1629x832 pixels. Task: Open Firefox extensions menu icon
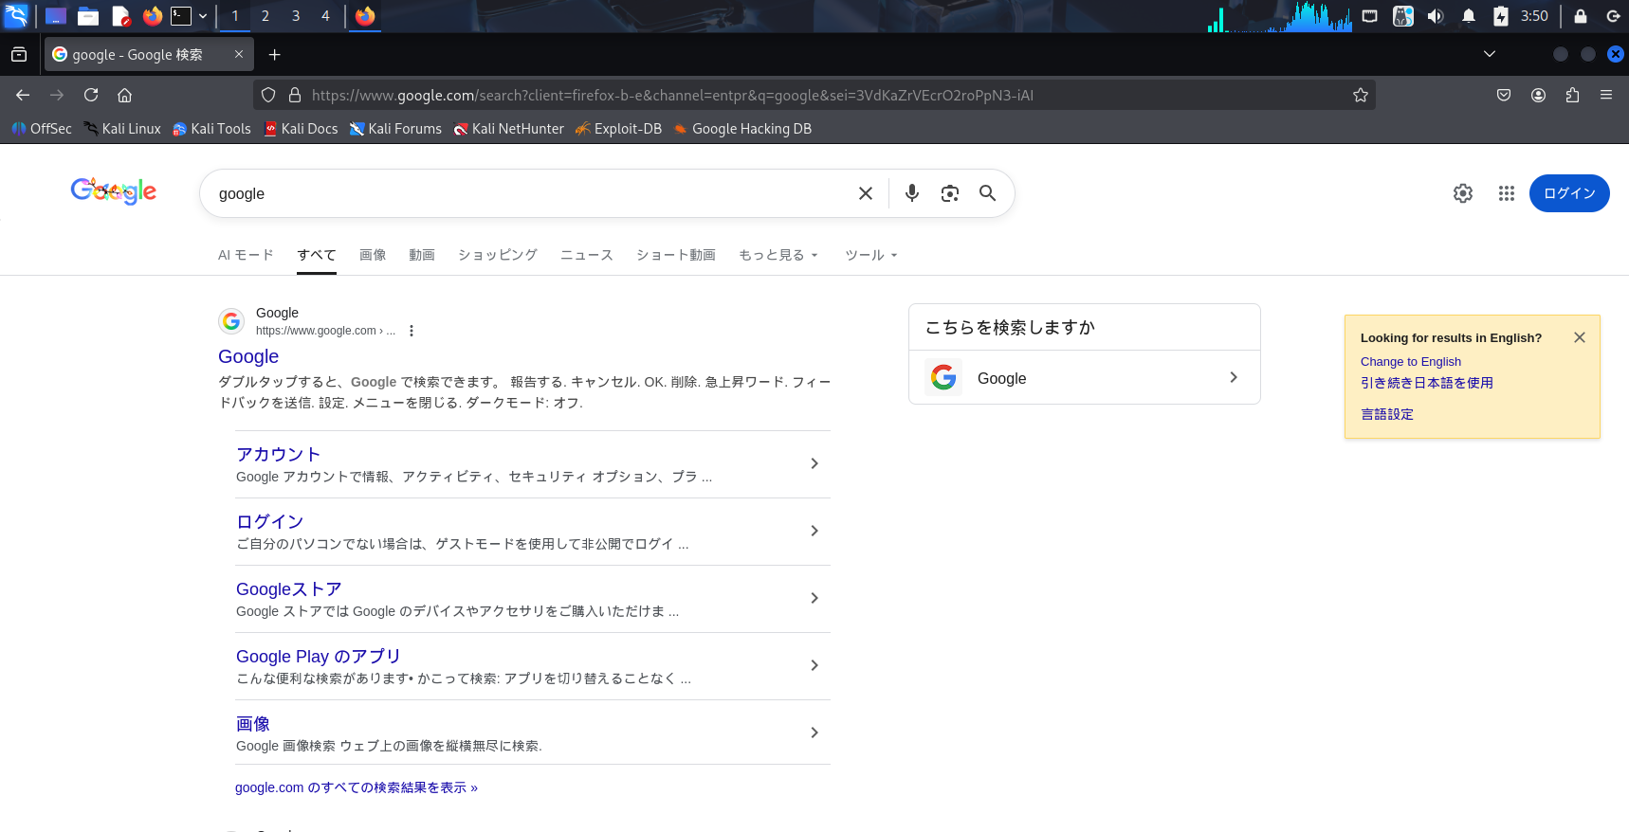pos(1572,95)
